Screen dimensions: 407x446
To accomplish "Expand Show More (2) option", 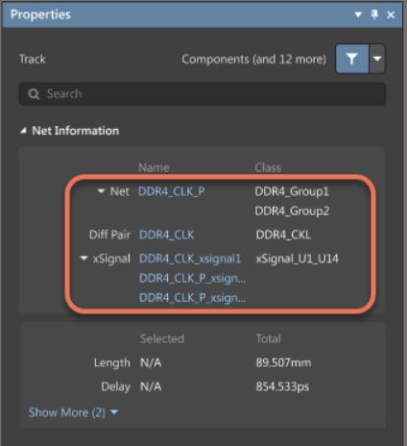I will click(67, 412).
